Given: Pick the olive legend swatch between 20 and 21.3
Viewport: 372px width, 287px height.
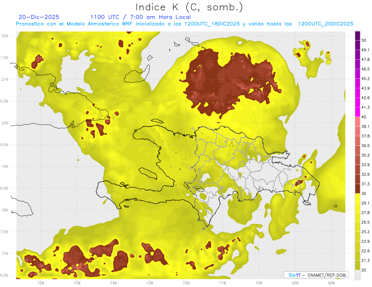Looking at the screenshot, I should 358,265.
